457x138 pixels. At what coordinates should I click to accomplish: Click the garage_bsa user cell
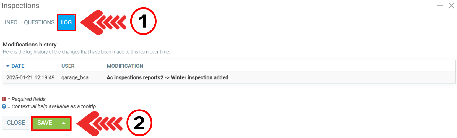tap(75, 78)
